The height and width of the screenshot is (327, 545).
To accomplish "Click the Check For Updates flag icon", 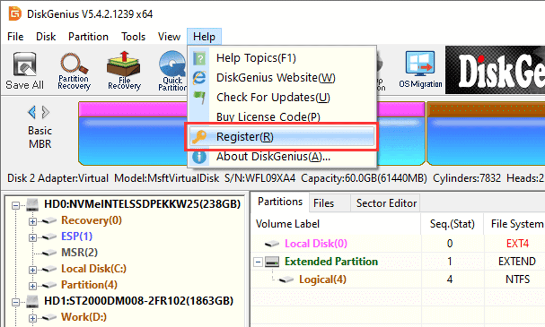I will pyautogui.click(x=199, y=97).
